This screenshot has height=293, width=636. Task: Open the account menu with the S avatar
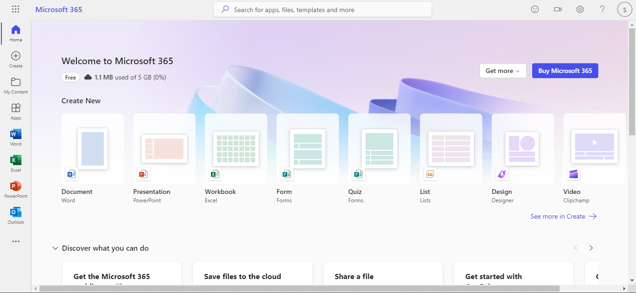coord(624,9)
